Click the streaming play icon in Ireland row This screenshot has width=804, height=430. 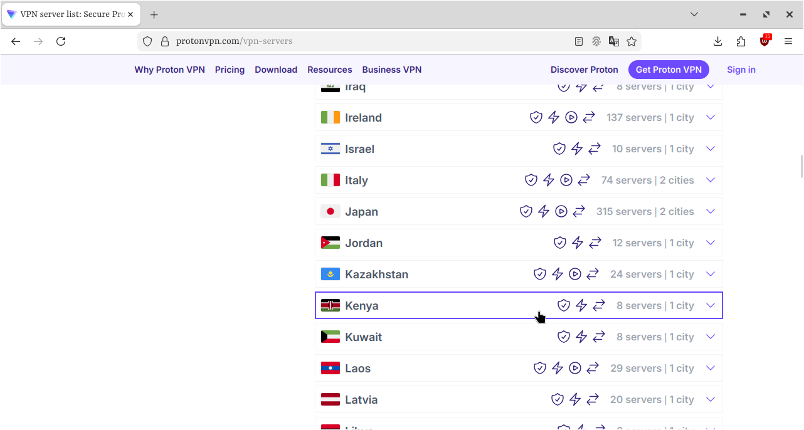point(571,117)
